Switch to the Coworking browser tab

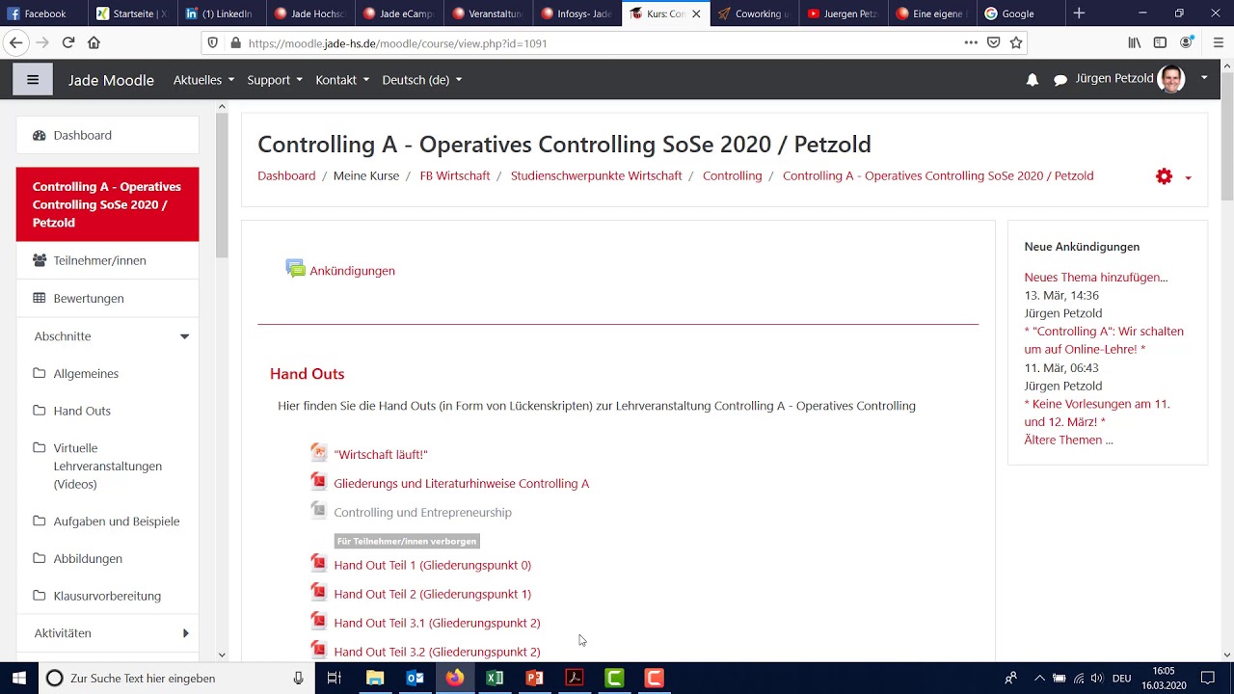755,13
